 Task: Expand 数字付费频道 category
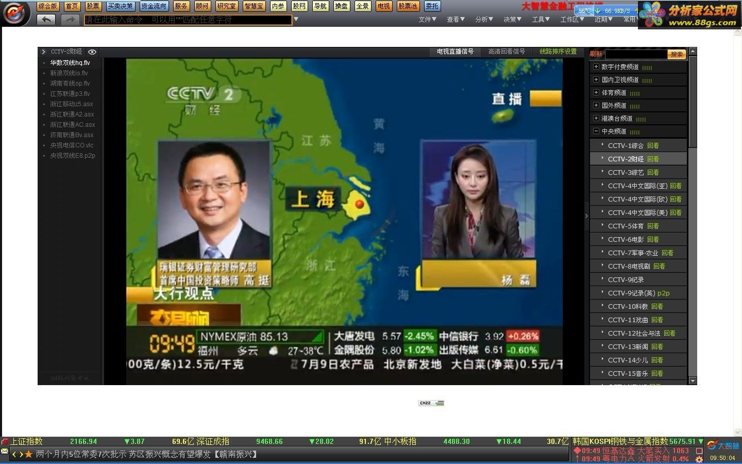[596, 67]
